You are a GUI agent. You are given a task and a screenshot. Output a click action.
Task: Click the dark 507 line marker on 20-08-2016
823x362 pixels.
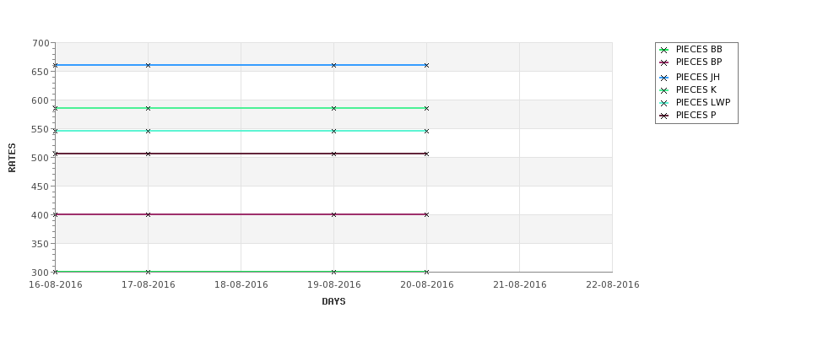pyautogui.click(x=427, y=154)
